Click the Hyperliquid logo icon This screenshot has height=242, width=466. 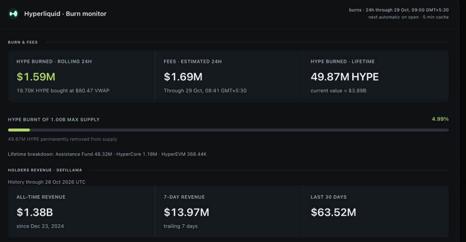13,14
